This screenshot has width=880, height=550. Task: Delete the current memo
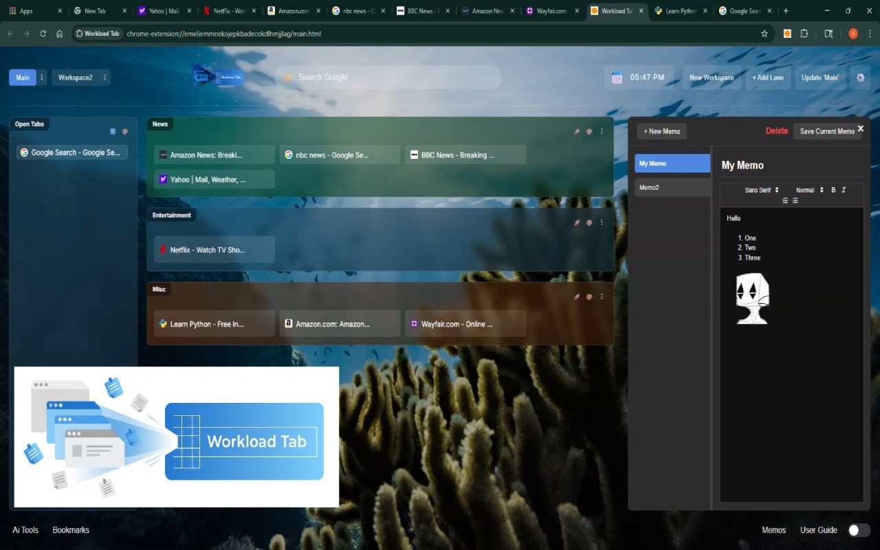click(x=777, y=131)
